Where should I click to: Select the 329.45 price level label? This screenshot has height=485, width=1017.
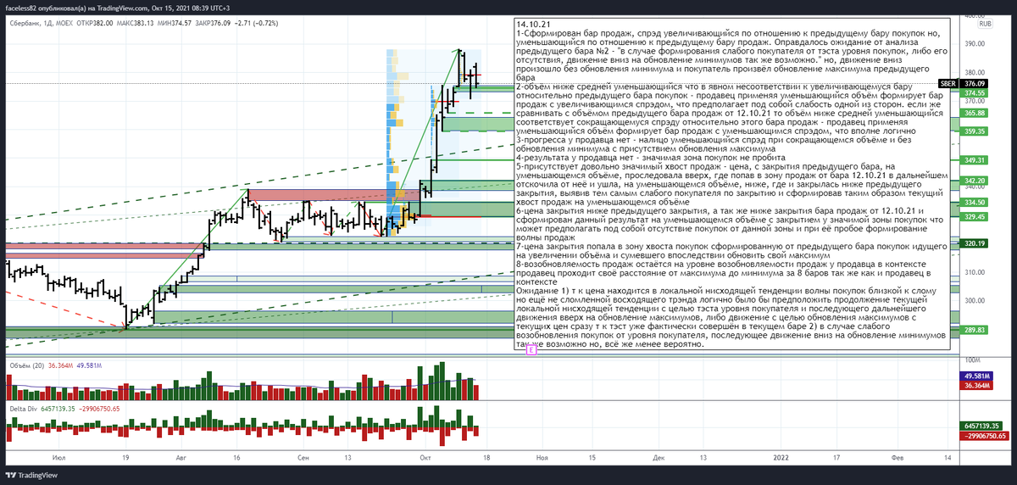pyautogui.click(x=975, y=217)
